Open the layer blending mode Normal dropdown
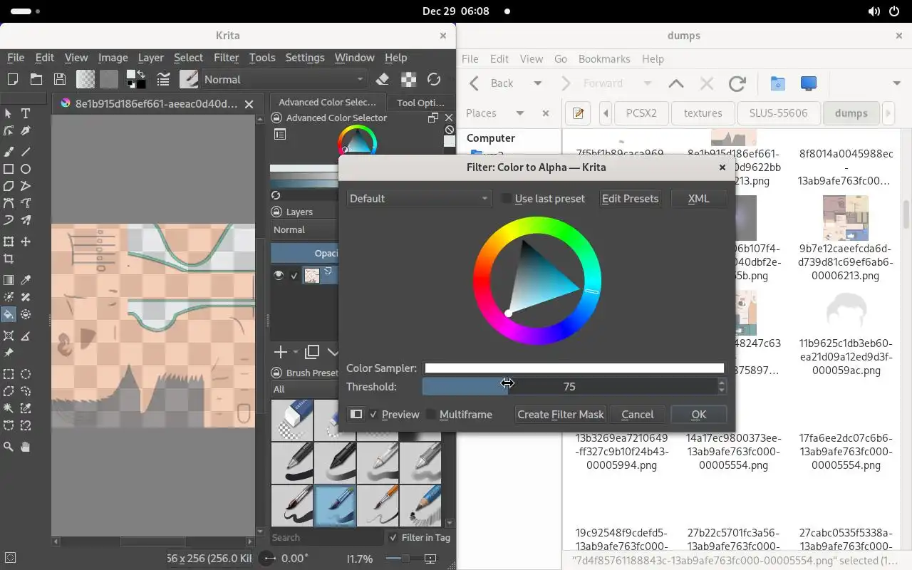Viewport: 912px width, 570px height. [305, 229]
